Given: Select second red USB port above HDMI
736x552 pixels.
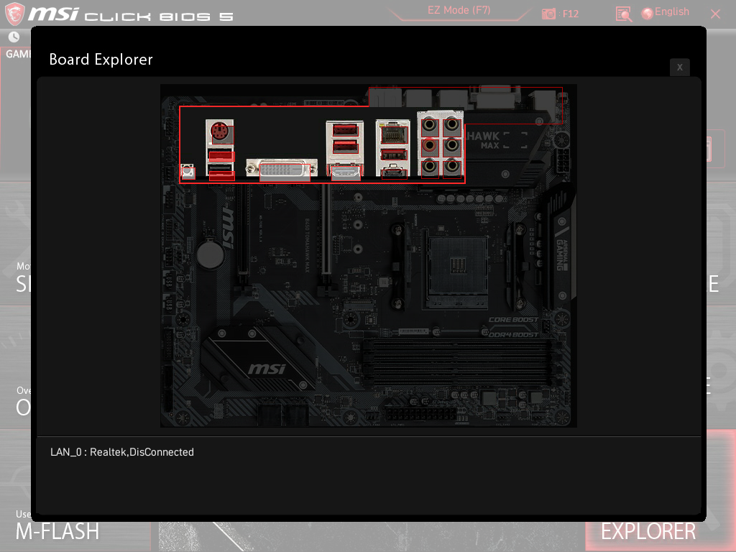Looking at the screenshot, I should tap(346, 147).
